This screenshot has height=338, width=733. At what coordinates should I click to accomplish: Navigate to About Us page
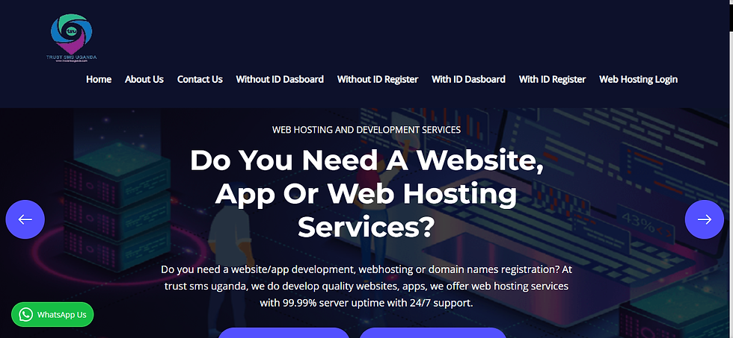coord(144,79)
